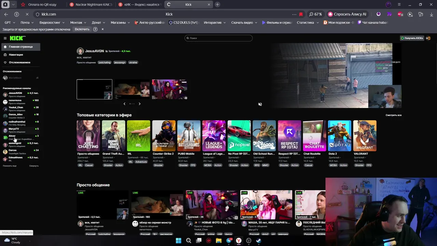Image resolution: width=437 pixels, height=246 pixels.
Task: Click the question mark help icon on banner
Action: (95, 29)
